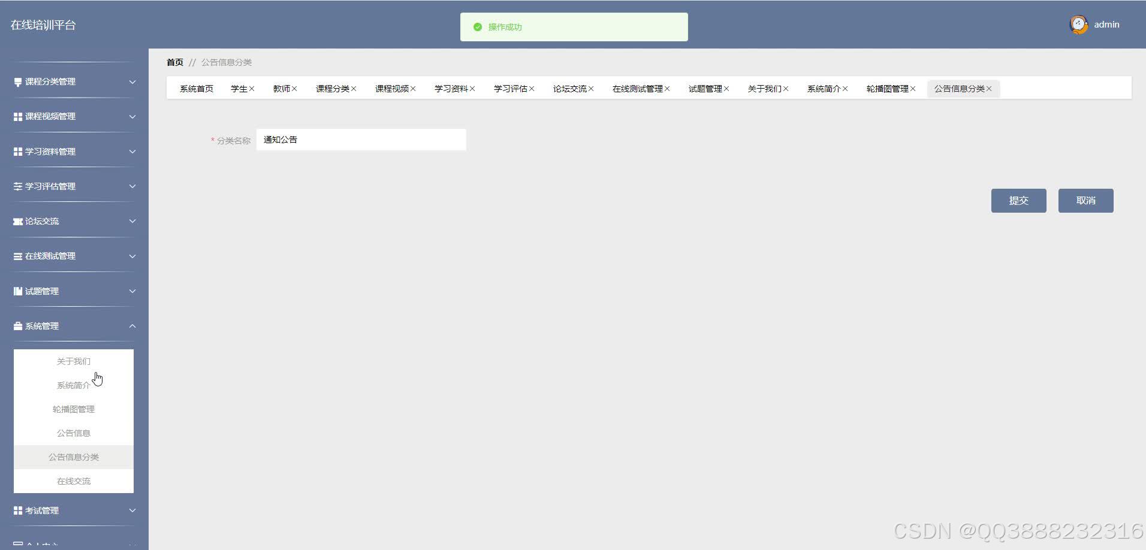The height and width of the screenshot is (550, 1146).
Task: Open 系统简介 in the submenu
Action: (74, 385)
